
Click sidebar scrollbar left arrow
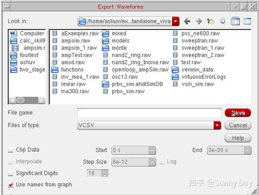click(12, 100)
